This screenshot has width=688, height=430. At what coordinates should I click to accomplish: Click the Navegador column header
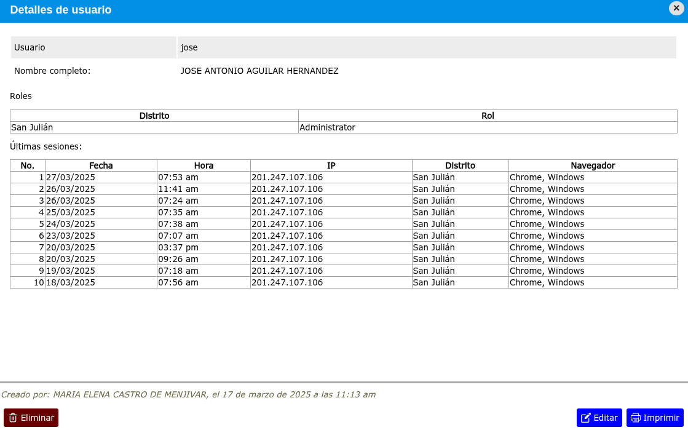(593, 165)
